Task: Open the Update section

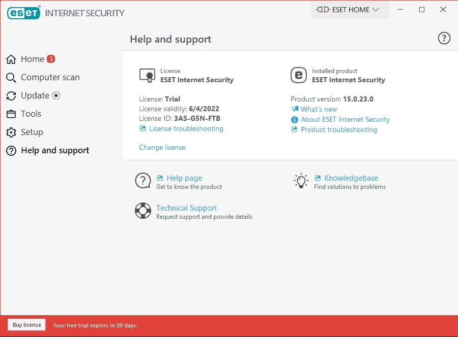Action: [x=35, y=95]
